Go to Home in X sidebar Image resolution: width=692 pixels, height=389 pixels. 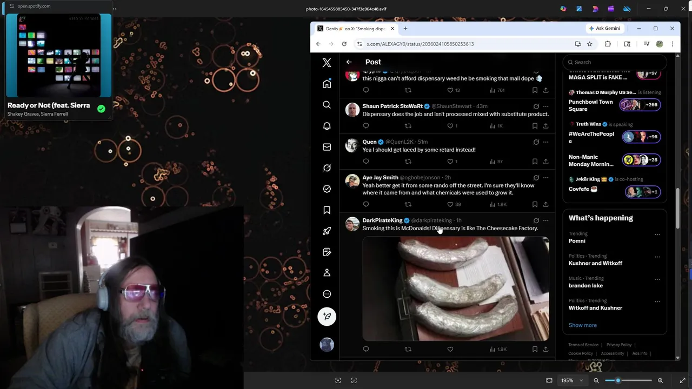[327, 84]
